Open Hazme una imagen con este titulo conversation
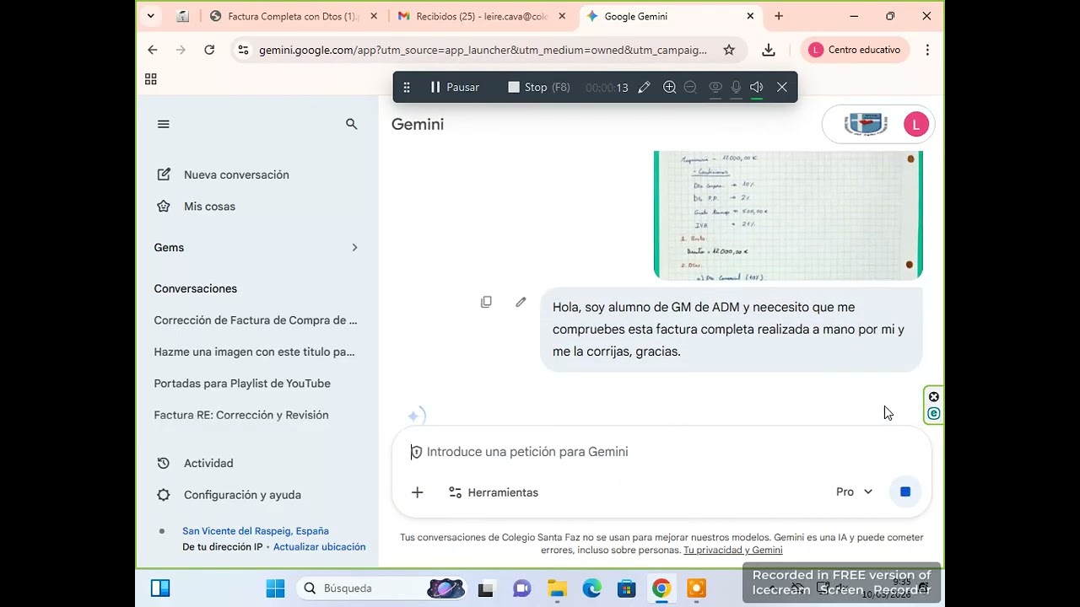 255,352
